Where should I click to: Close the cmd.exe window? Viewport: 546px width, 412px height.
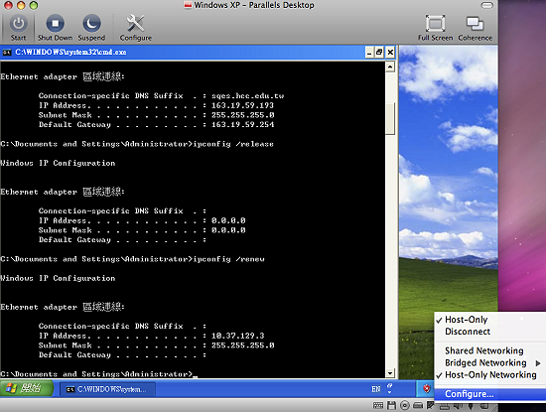coord(390,53)
